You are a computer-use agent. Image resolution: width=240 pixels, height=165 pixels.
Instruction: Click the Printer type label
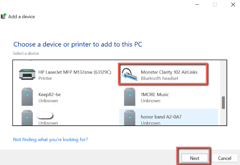coord(45,78)
